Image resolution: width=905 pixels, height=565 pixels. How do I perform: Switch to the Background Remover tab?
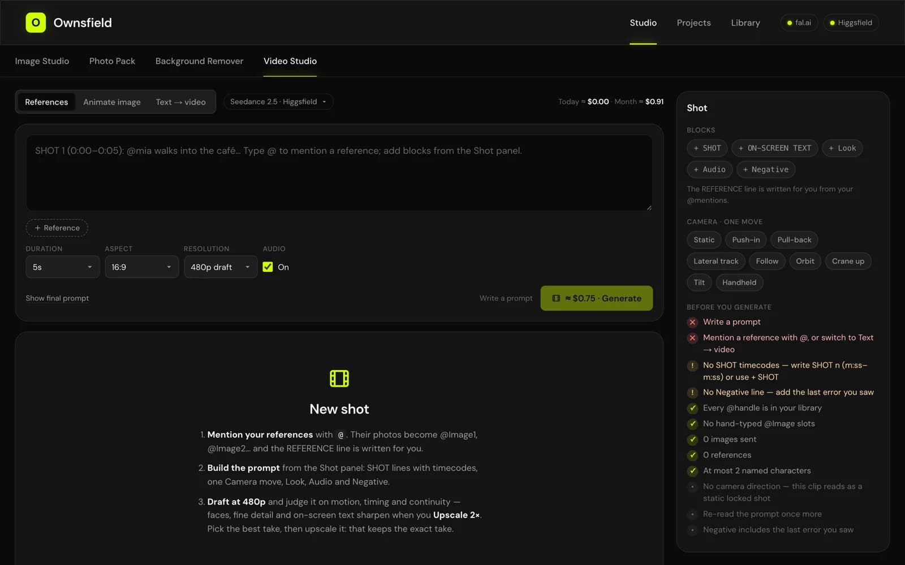coord(199,61)
